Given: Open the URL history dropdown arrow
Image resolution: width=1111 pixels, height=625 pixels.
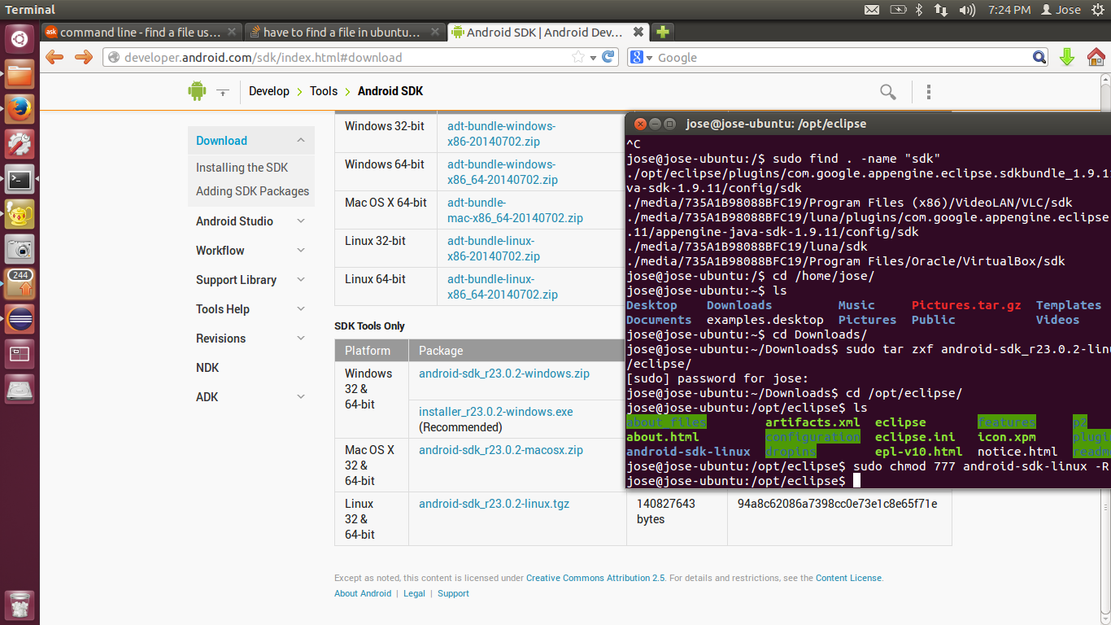Looking at the screenshot, I should [593, 58].
